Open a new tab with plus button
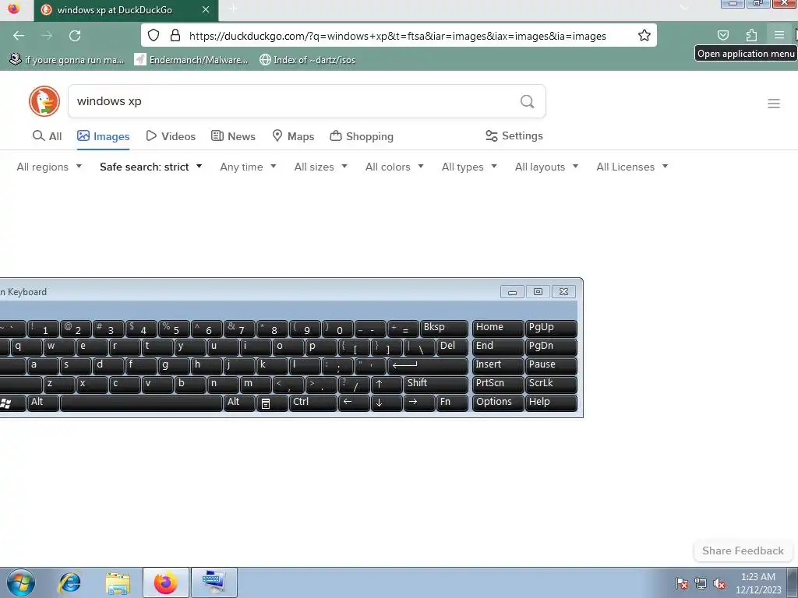798x598 pixels. [x=233, y=9]
